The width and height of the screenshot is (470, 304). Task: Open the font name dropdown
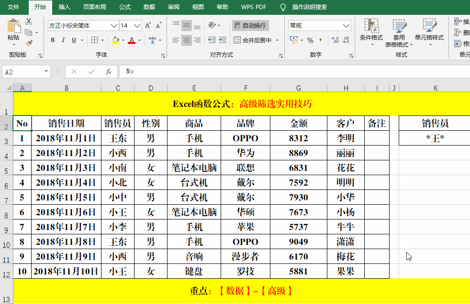(x=113, y=26)
